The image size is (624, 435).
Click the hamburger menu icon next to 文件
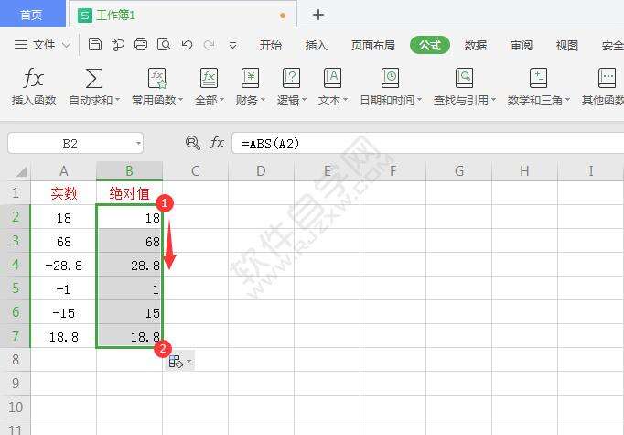(21, 44)
